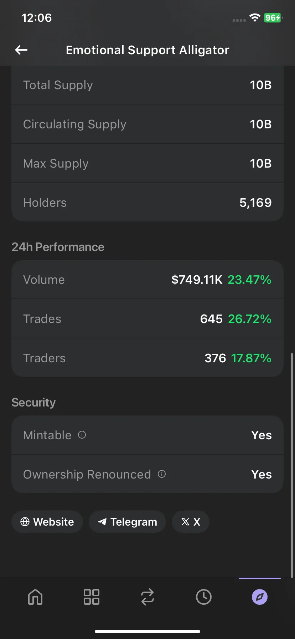Tap the Total Supply row
295x639 pixels.
coord(147,85)
